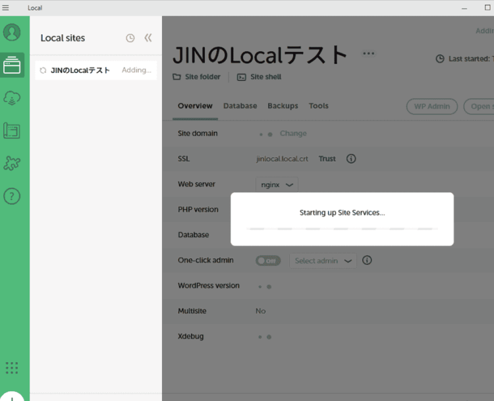Open the Help question mark icon
Screen dimensions: 494x401
[12, 196]
